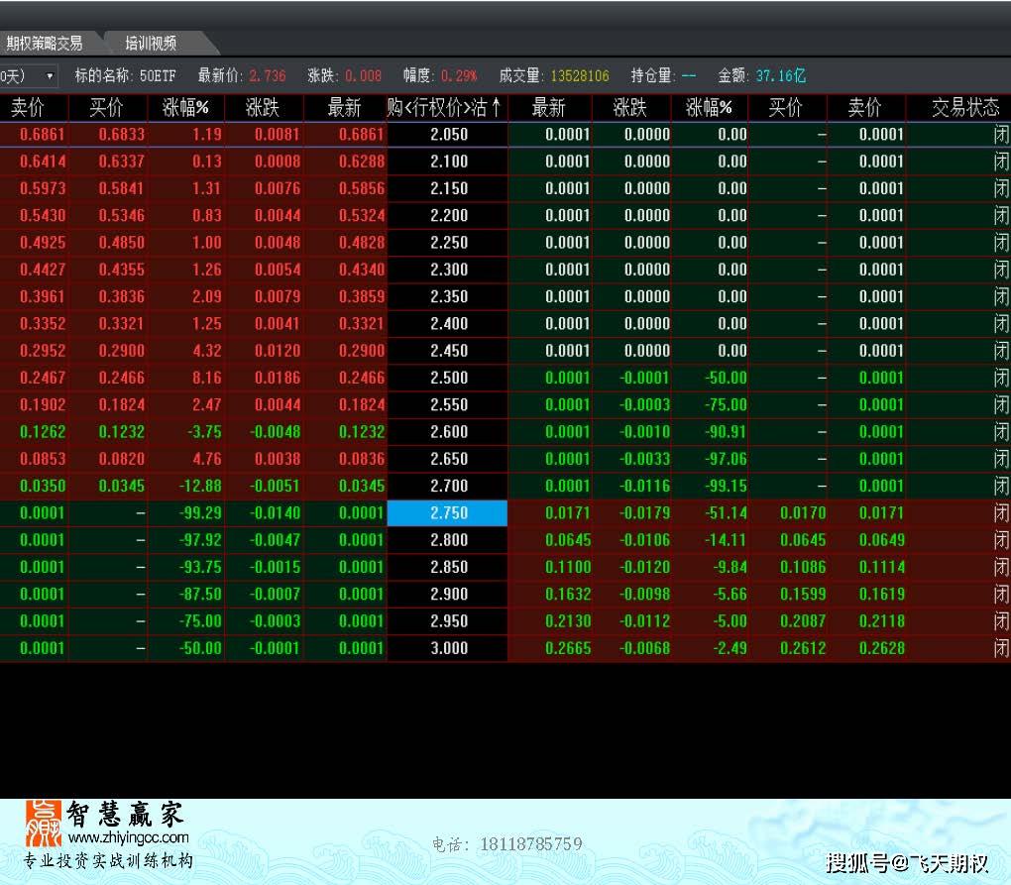Select the 2.400 strike price

[x=449, y=324]
